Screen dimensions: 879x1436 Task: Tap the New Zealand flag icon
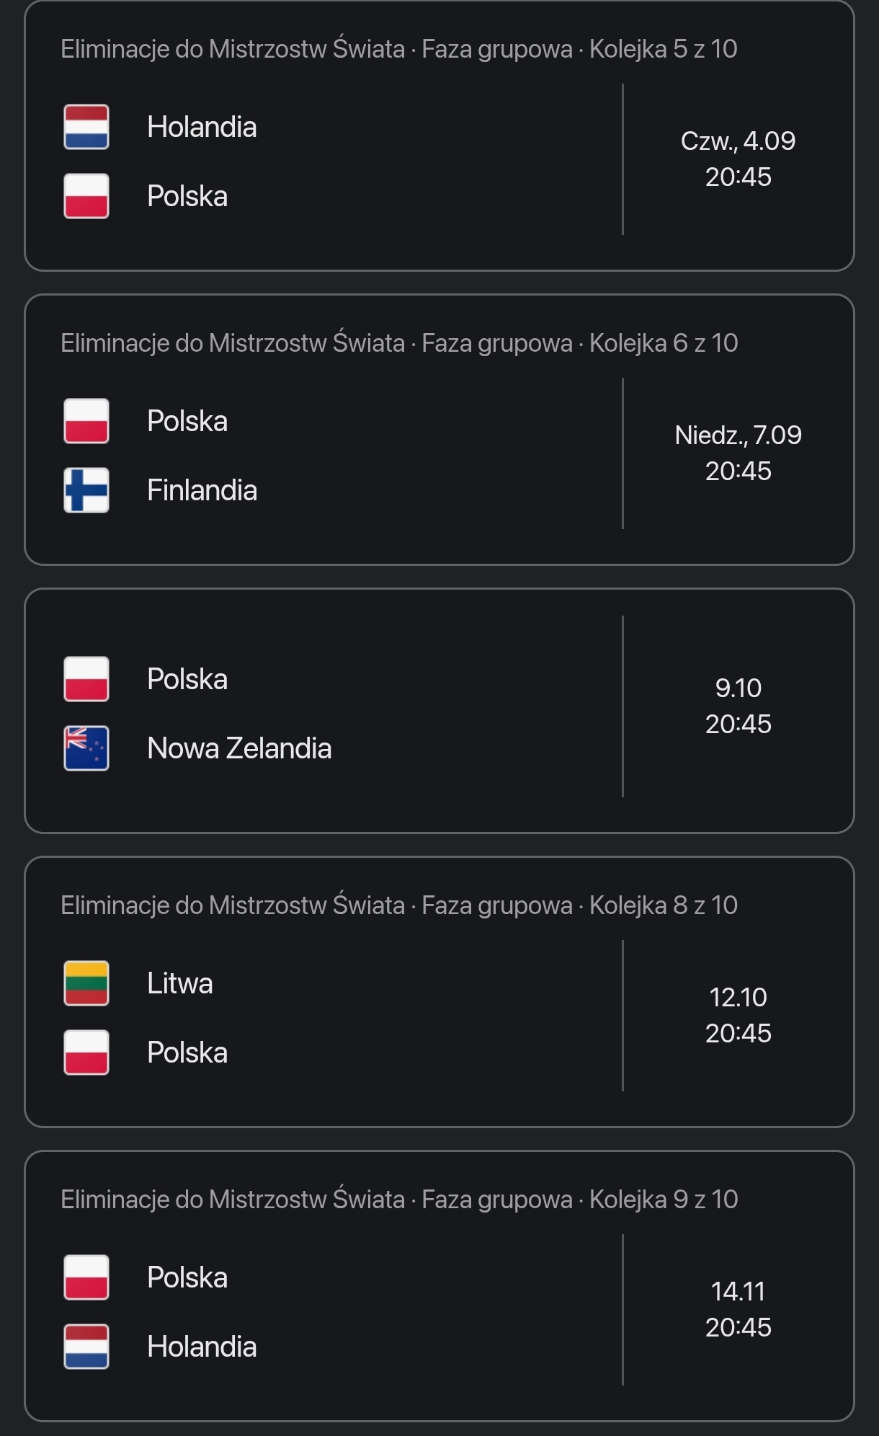click(x=86, y=748)
